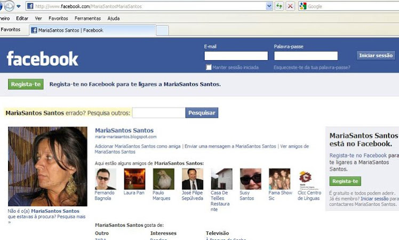This screenshot has width=399, height=240.
Task: Click the Favoritos toolbar button
Action: (11, 29)
